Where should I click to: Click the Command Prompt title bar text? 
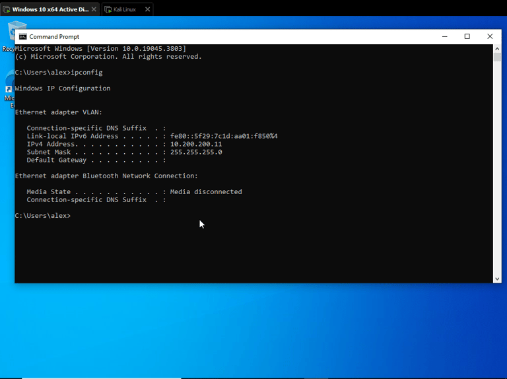pyautogui.click(x=54, y=37)
